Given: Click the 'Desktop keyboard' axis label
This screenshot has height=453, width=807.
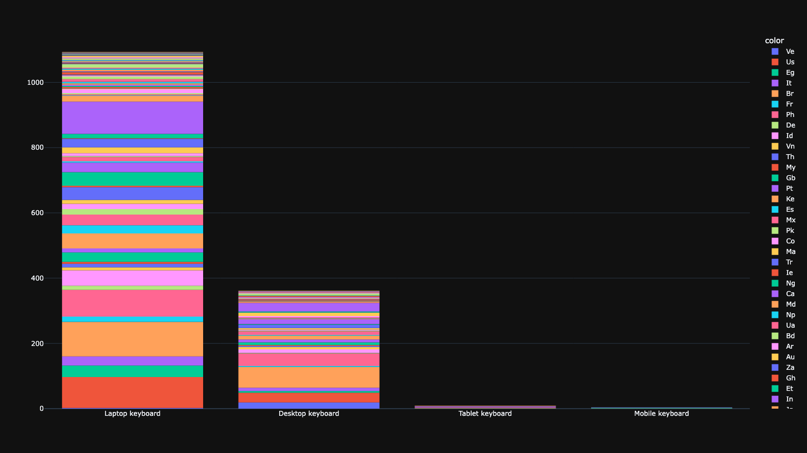Looking at the screenshot, I should [x=309, y=414].
